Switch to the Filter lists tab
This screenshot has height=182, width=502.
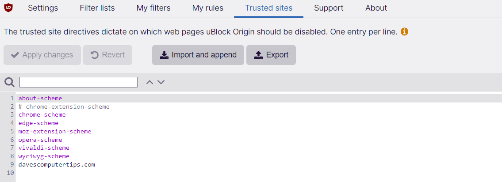coord(97,8)
